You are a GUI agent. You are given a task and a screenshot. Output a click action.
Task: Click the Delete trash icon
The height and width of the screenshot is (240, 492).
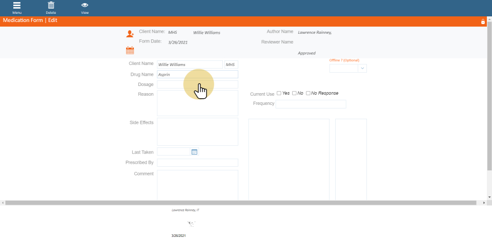51,6
